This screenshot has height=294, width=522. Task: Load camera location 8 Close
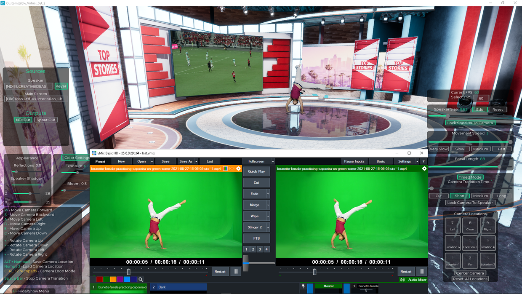(x=470, y=225)
